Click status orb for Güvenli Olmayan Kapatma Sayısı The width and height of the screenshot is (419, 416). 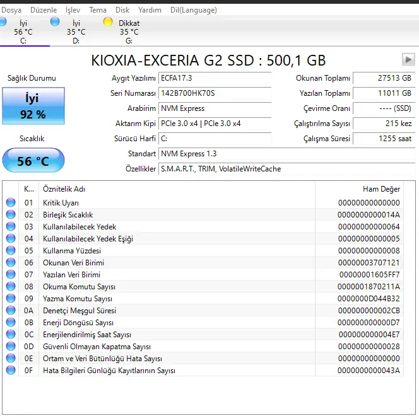(x=11, y=346)
